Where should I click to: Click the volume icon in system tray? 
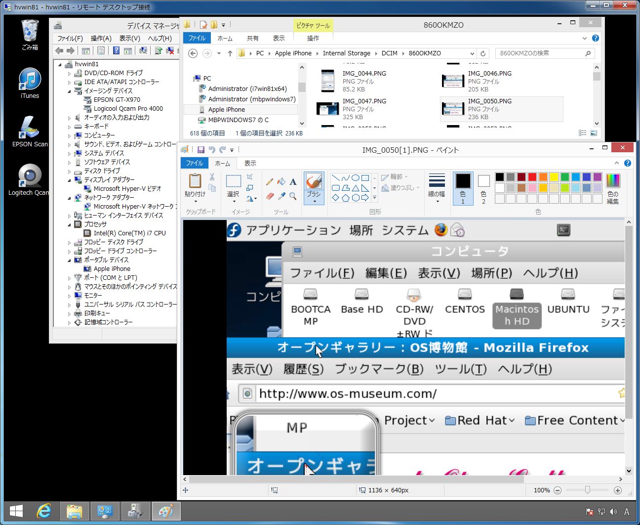tap(614, 512)
